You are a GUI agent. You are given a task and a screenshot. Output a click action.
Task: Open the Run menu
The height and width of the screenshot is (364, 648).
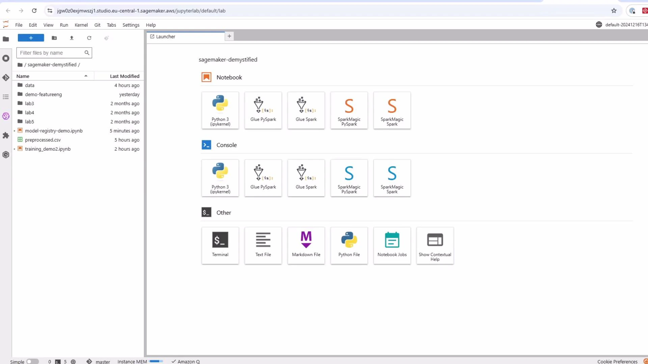click(x=64, y=25)
